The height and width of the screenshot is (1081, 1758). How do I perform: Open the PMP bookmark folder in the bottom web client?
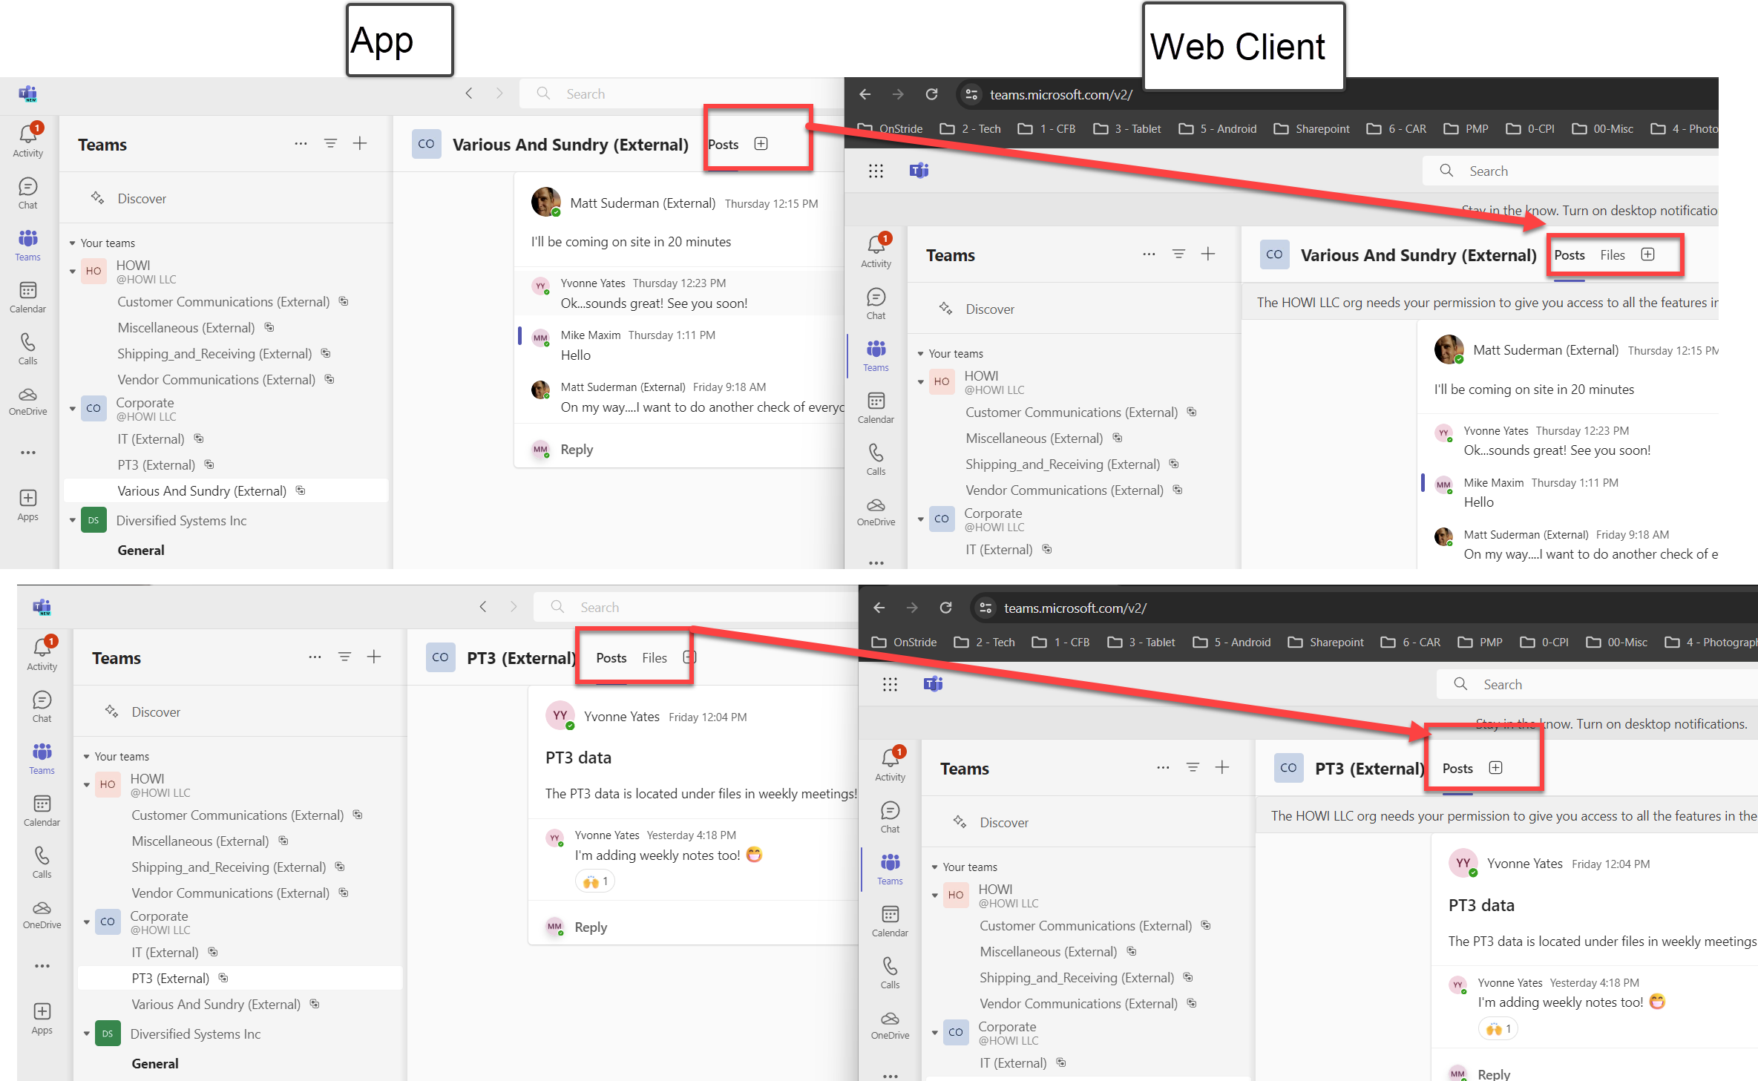pyautogui.click(x=1480, y=642)
